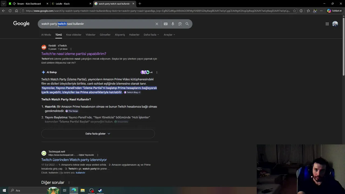Open the browser extensions icon

(x=301, y=11)
